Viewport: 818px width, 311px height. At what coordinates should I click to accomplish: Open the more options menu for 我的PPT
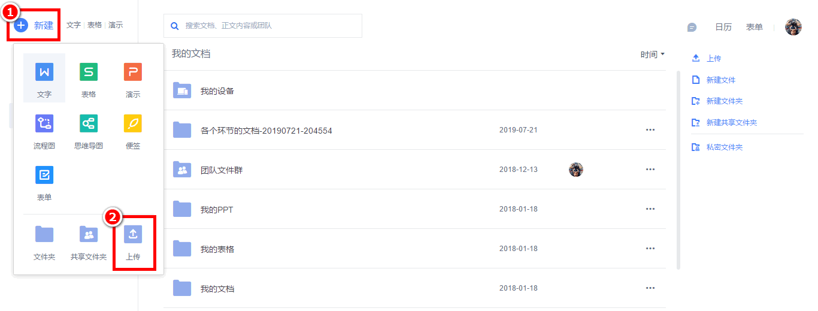(x=650, y=209)
